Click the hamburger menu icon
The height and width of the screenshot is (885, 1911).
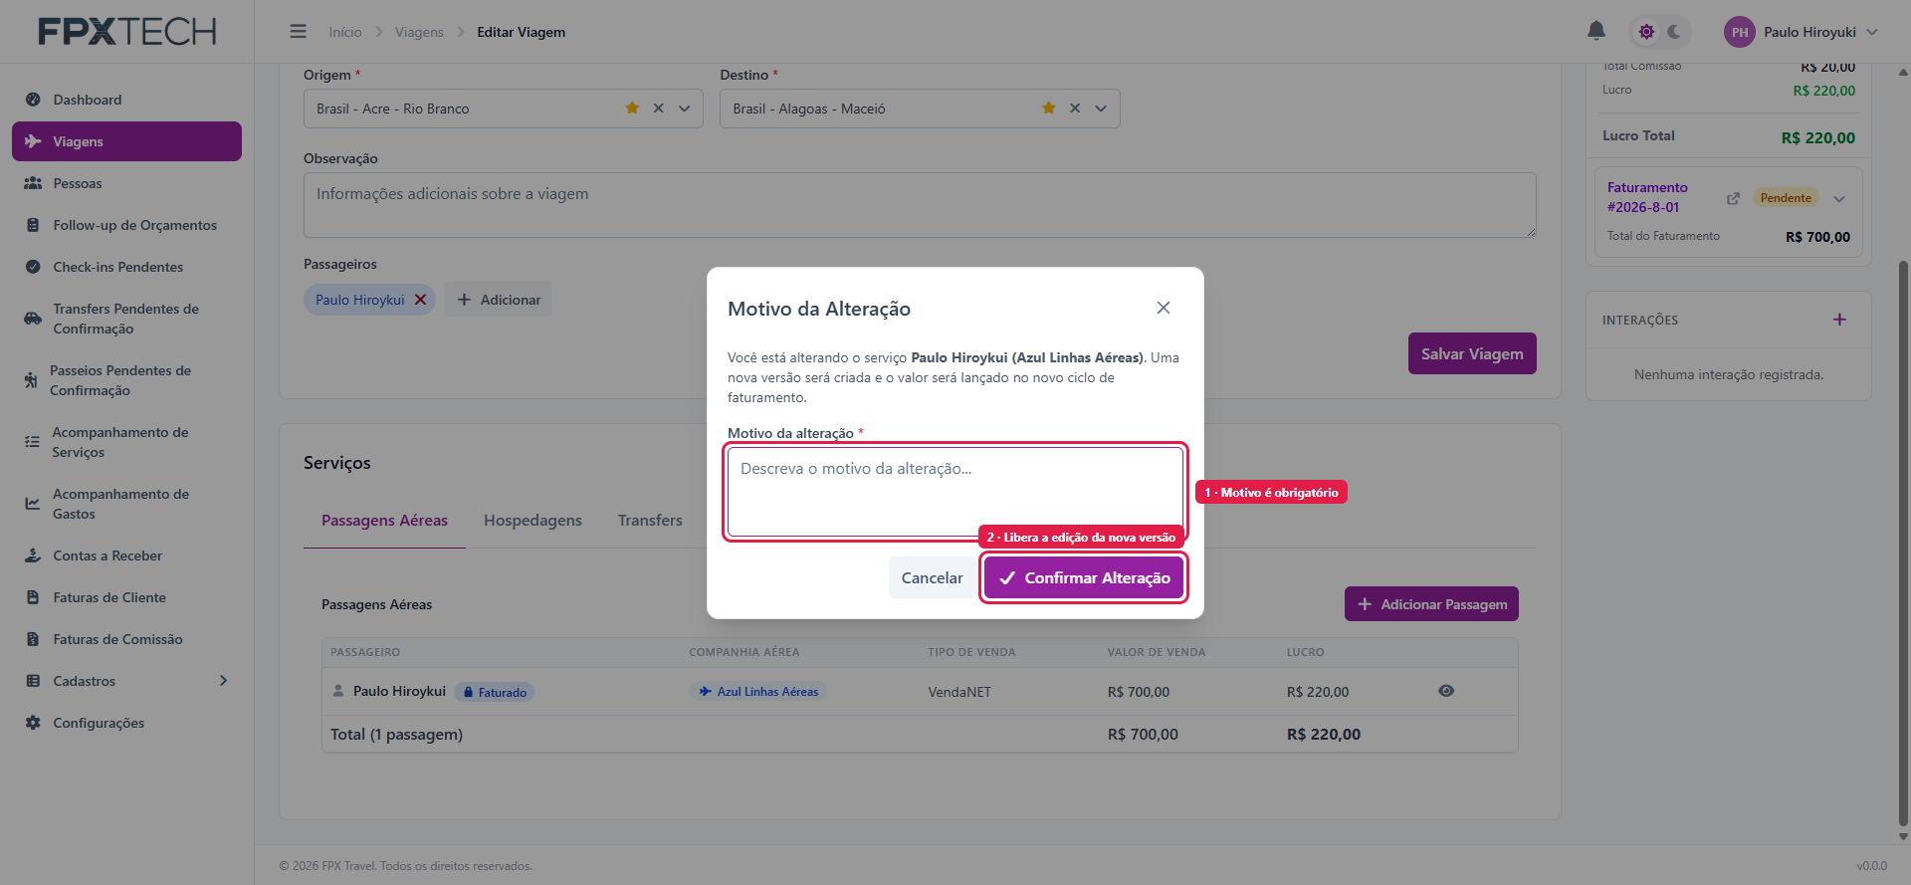coord(298,32)
